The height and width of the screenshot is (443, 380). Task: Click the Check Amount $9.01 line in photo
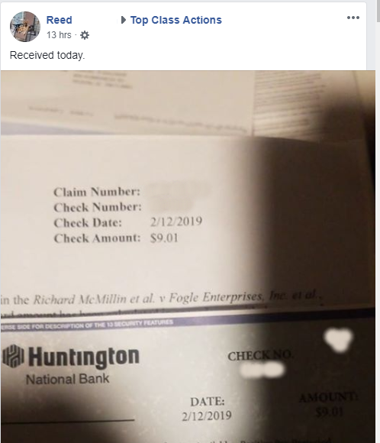(116, 238)
